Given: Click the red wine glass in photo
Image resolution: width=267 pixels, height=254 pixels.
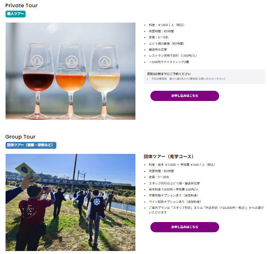Looking at the screenshot, I should coord(38,81).
